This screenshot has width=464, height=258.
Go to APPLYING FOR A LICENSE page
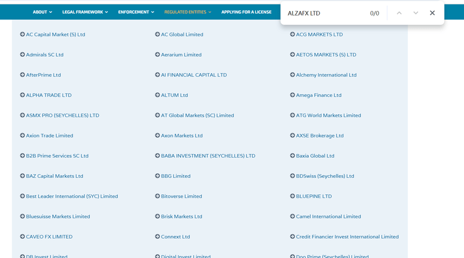point(246,12)
